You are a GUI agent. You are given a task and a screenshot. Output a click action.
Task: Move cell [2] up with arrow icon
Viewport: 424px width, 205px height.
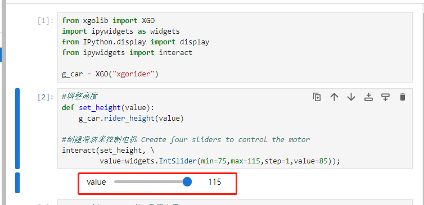click(x=334, y=97)
